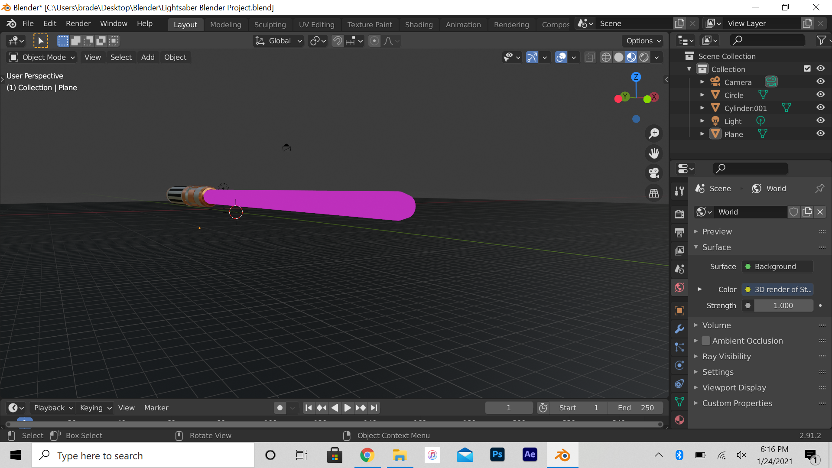Toggle Collection visibility eye icon
832x468 pixels.
821,68
